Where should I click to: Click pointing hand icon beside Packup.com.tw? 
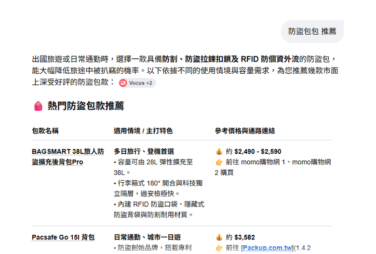(219, 248)
